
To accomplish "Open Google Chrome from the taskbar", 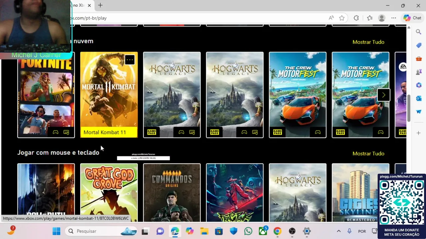I will (x=277, y=231).
